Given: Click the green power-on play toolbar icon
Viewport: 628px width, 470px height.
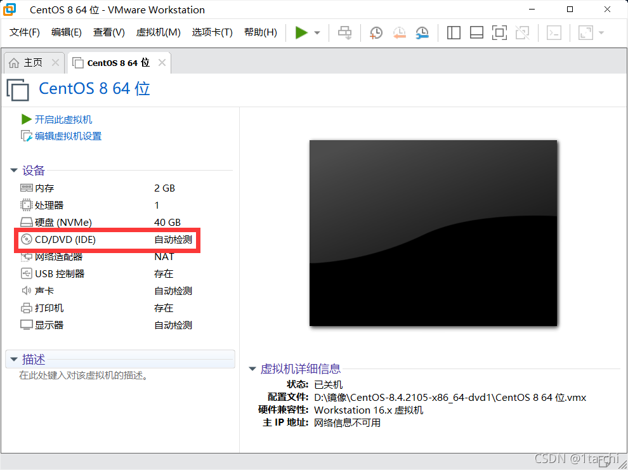Looking at the screenshot, I should click(301, 33).
